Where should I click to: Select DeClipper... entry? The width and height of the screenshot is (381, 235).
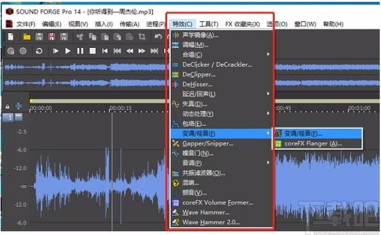pos(221,75)
